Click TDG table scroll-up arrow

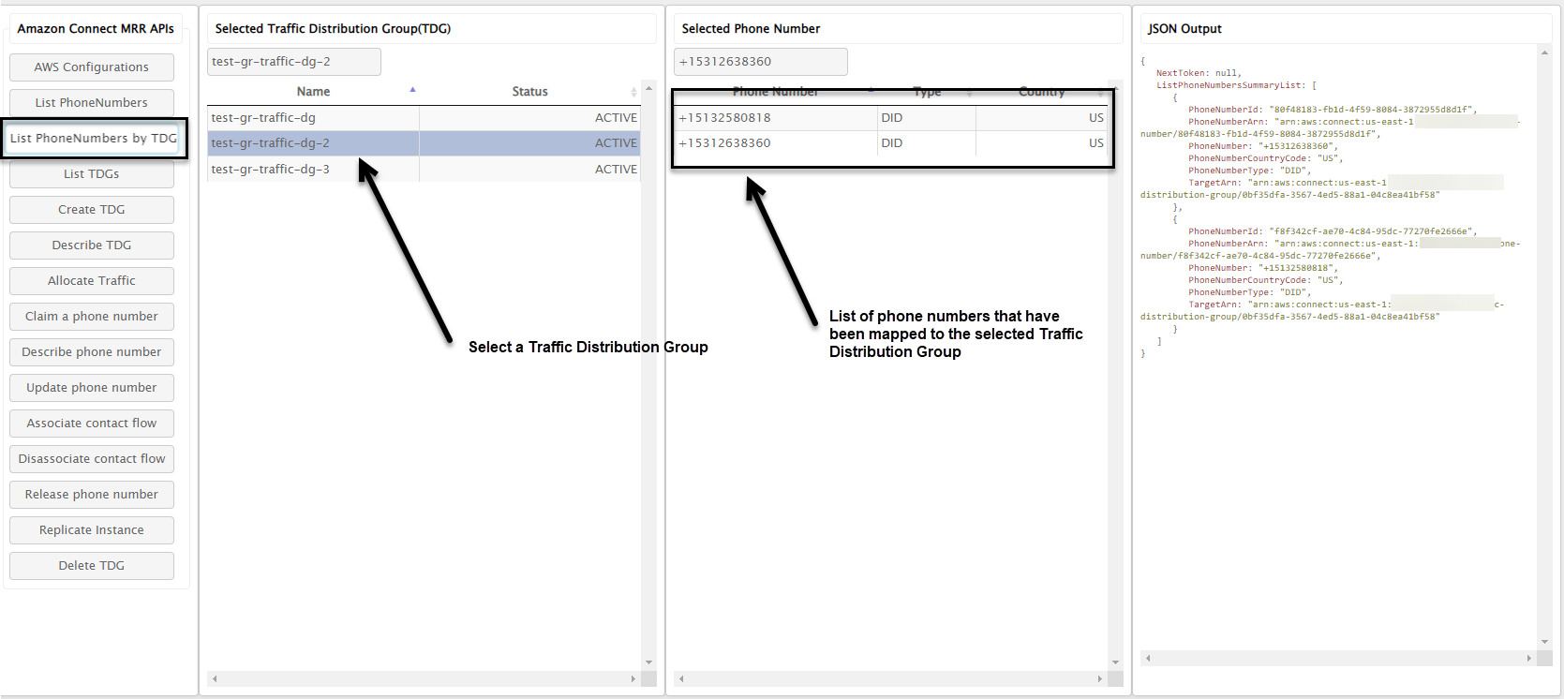pyautogui.click(x=648, y=88)
